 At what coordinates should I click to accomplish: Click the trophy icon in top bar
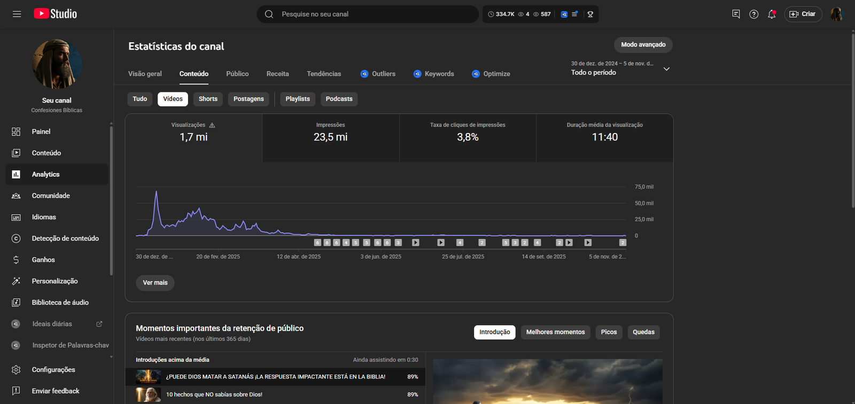click(x=590, y=14)
